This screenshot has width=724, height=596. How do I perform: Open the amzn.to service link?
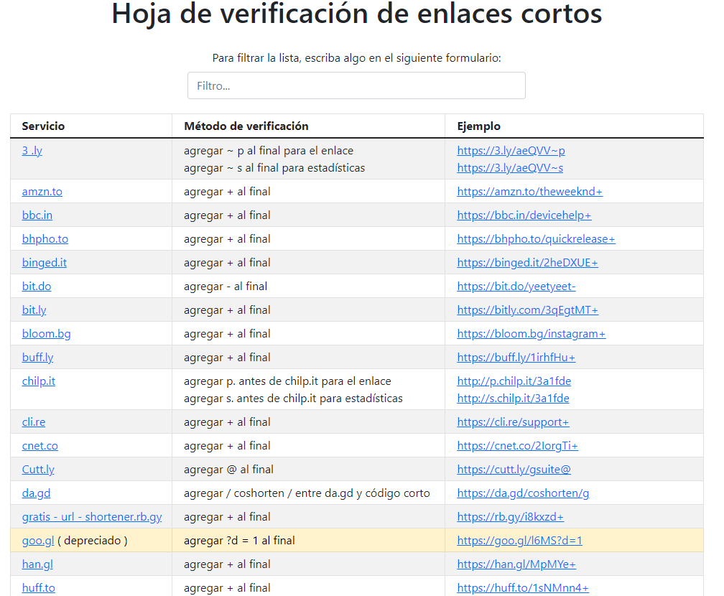pos(42,192)
